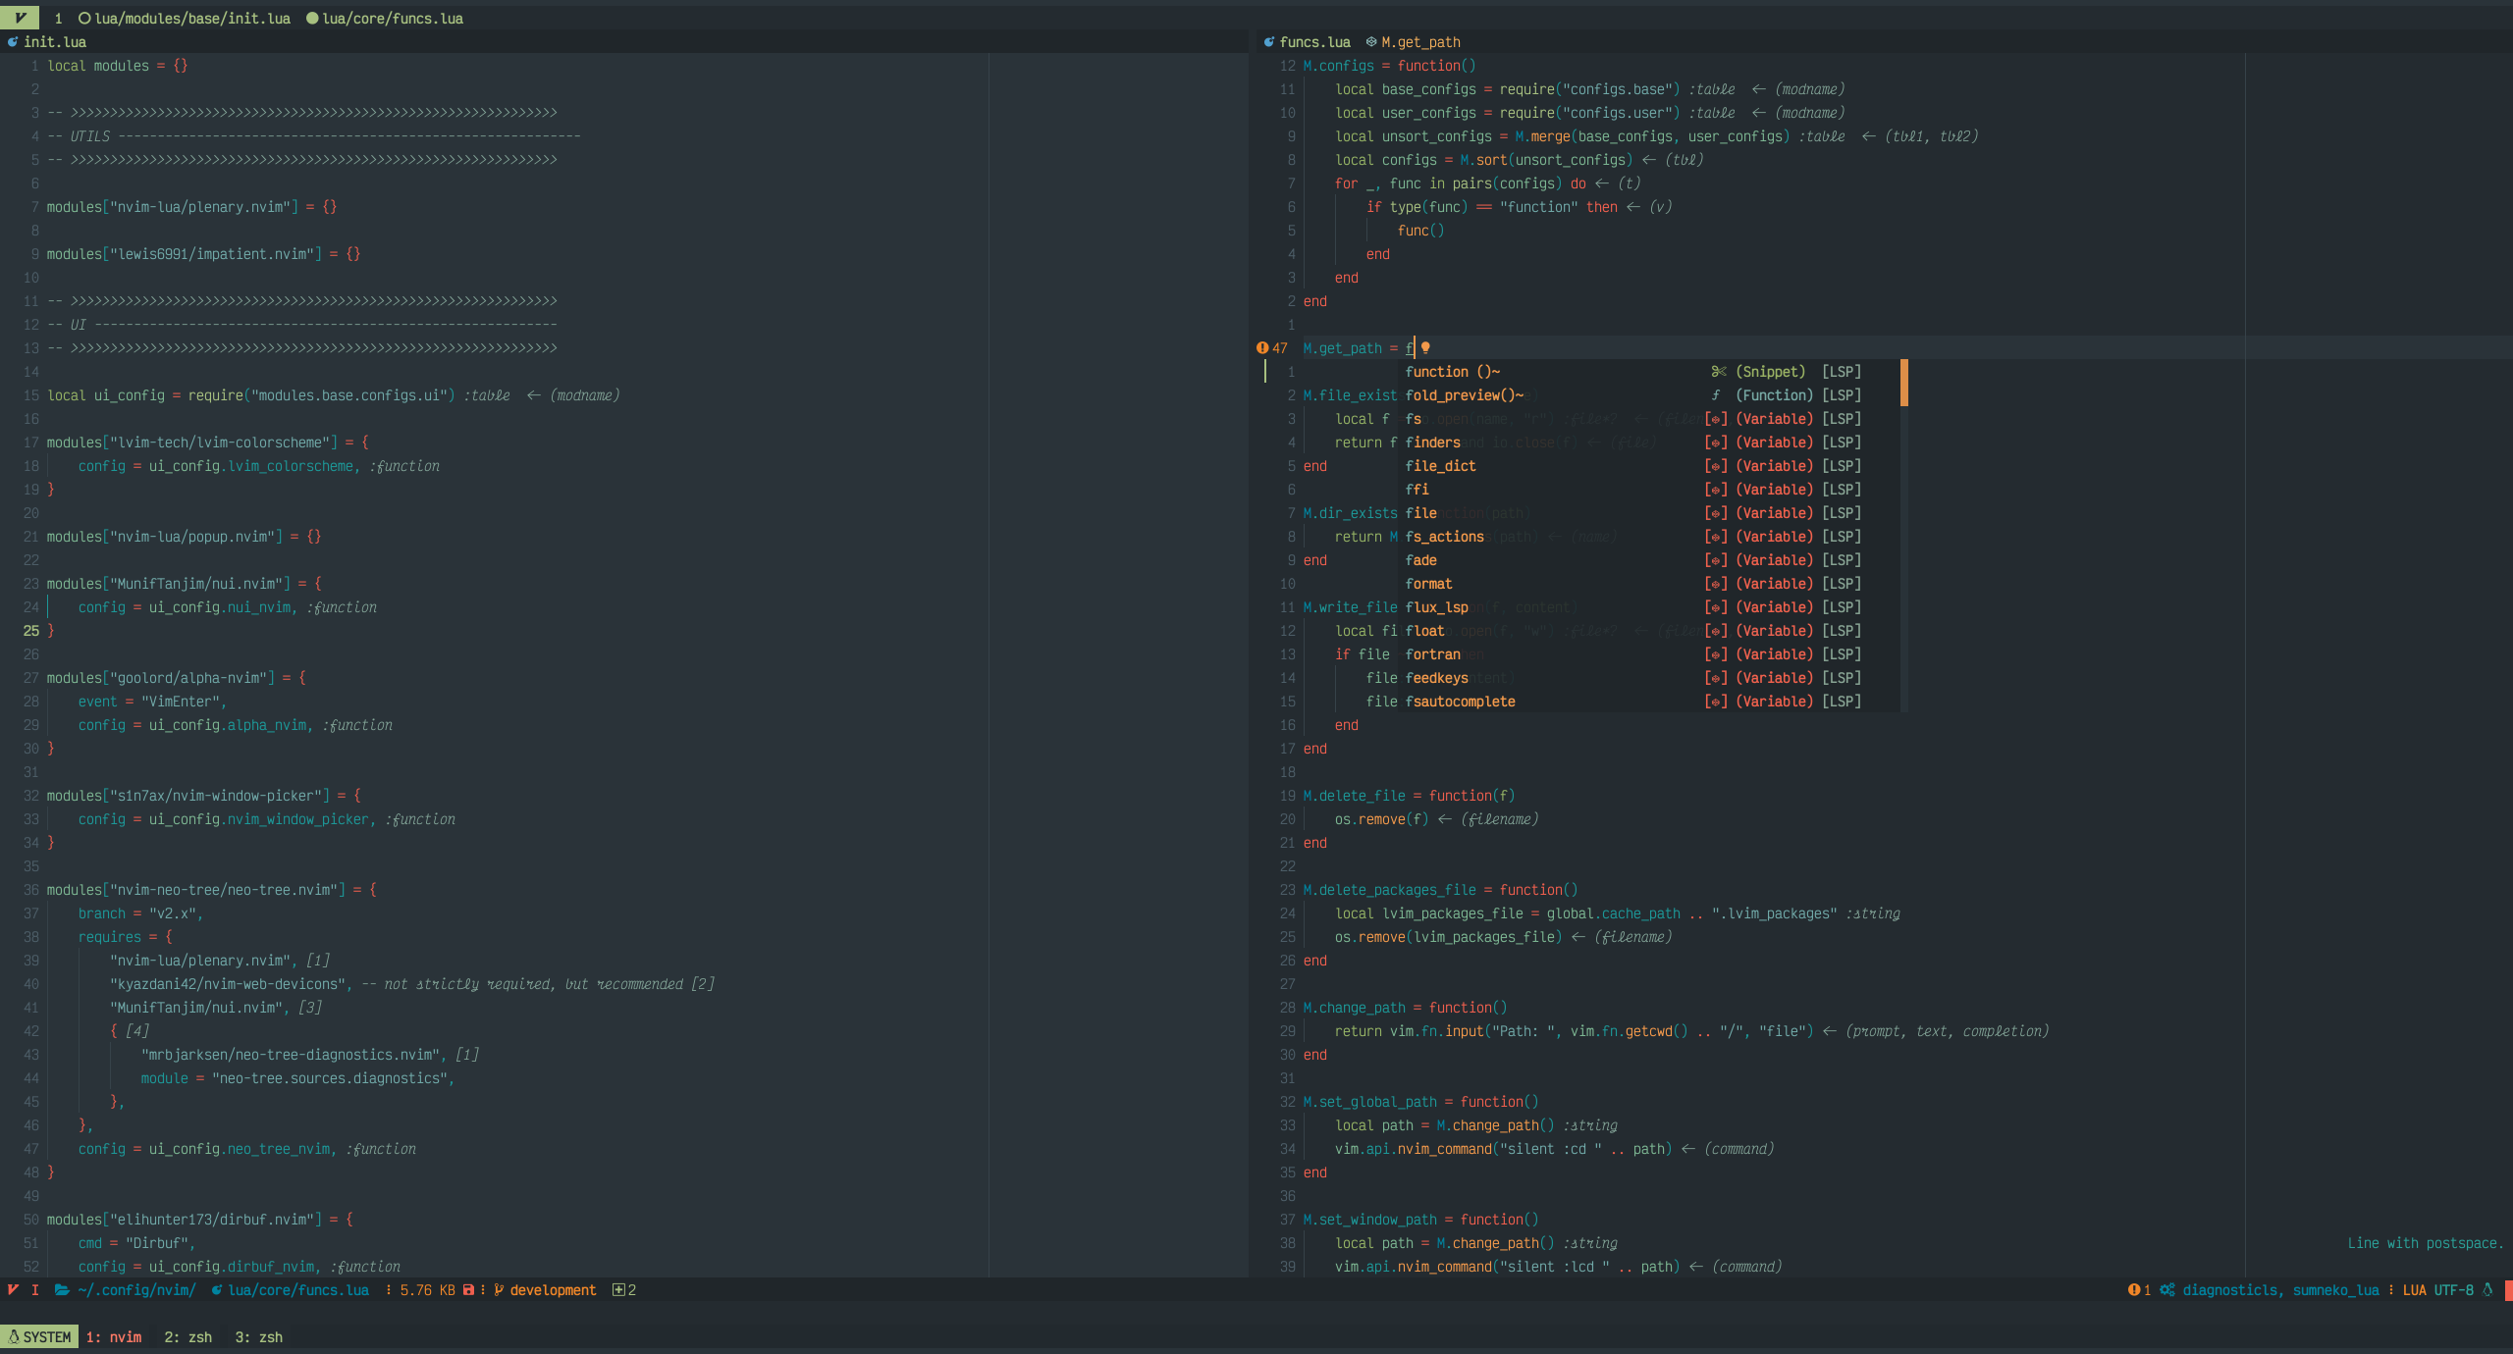Click the variable icon on the fs row
2513x1354 pixels.
[x=1716, y=419]
